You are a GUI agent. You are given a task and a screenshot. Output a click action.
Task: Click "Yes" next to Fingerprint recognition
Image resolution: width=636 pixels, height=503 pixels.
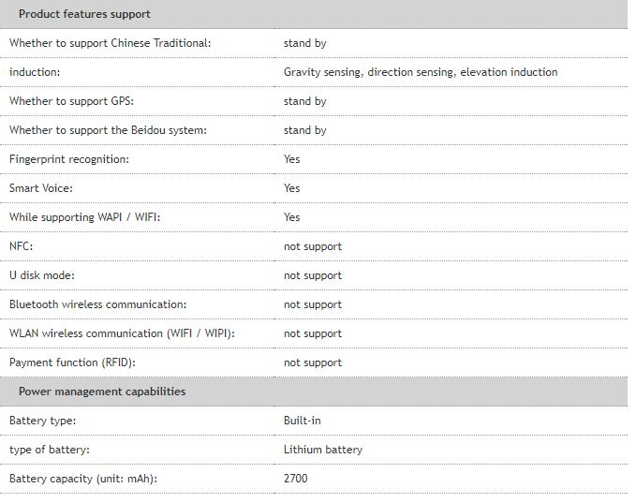point(292,159)
